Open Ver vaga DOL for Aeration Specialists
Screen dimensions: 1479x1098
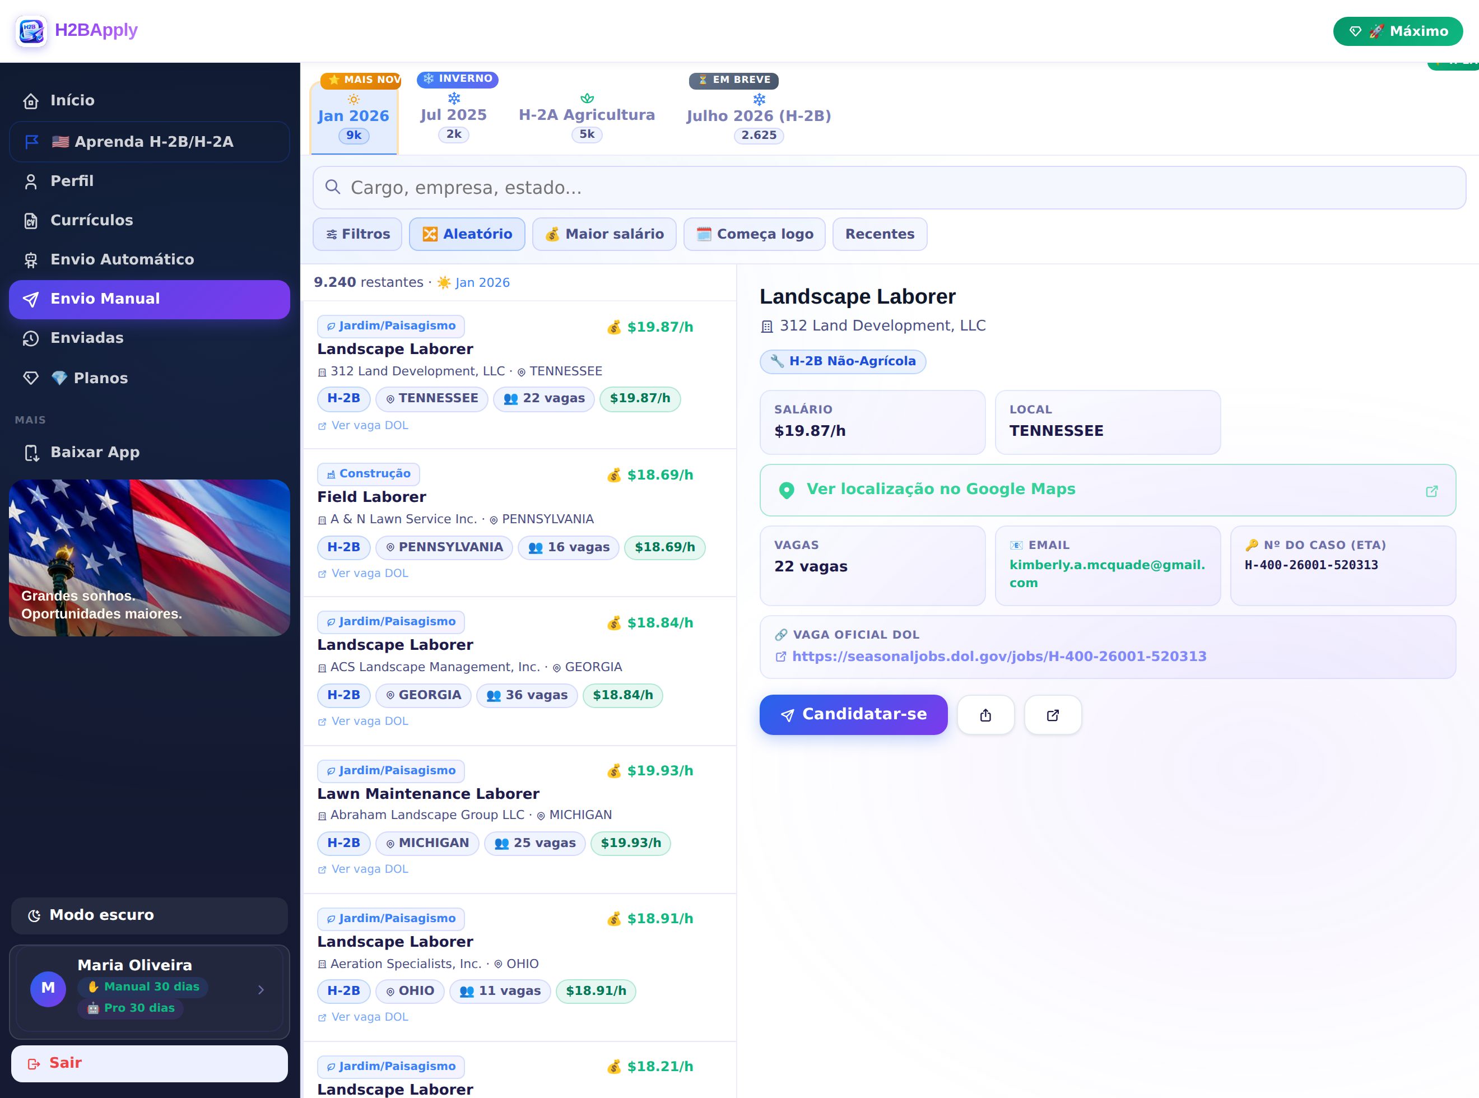tap(363, 1017)
